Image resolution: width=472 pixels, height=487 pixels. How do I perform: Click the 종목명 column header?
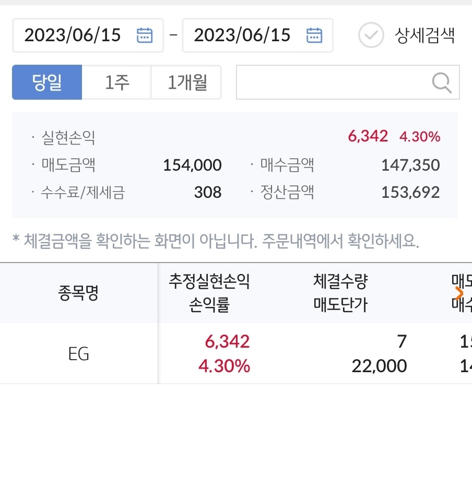click(78, 293)
